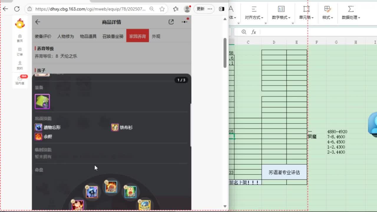The image size is (377, 212).
Task: Open the more-options dots in 商品详情 header
Action: coord(185,22)
